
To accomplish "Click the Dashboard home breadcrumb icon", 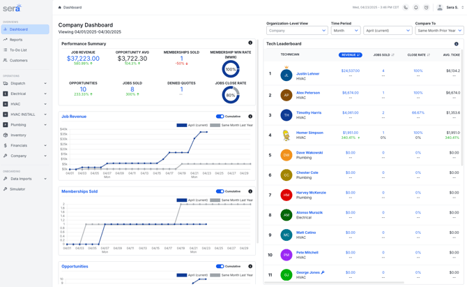I will [x=59, y=8].
